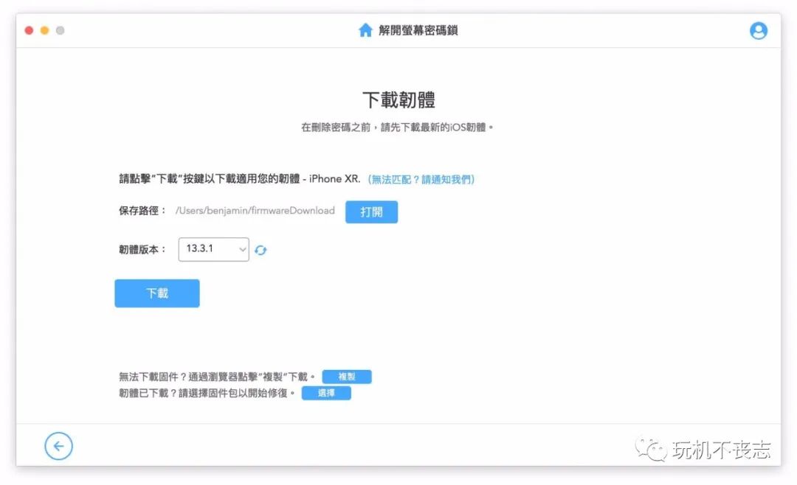Click the 打開 button next to save path
This screenshot has width=797, height=485.
pos(371,212)
